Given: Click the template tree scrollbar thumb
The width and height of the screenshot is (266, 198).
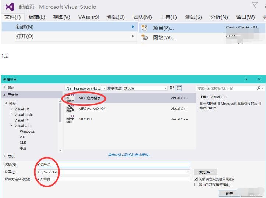Looking at the screenshot, I should 60,112.
